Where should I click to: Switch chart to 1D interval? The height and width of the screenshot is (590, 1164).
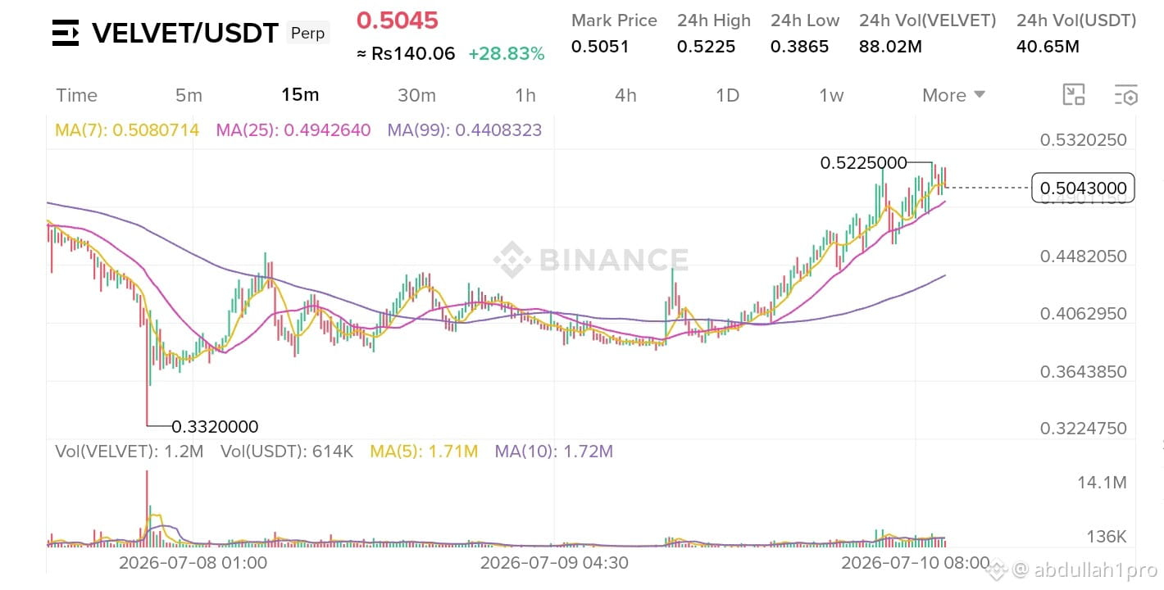(x=727, y=95)
